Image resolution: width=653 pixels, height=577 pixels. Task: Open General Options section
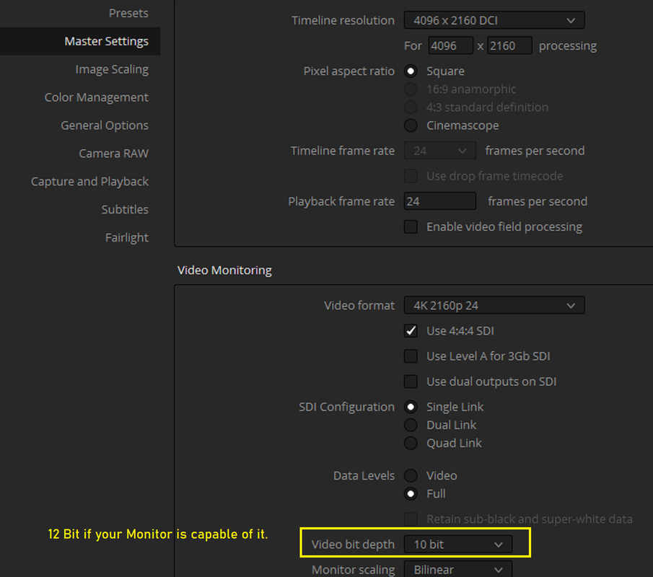click(x=105, y=125)
